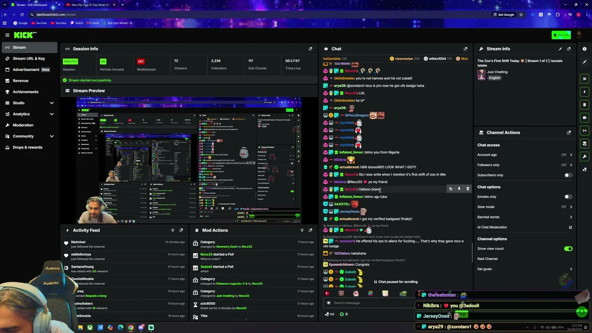Screen dimensions: 592x333
Task: Open the Twitch bookmark
Action: tap(77, 23)
